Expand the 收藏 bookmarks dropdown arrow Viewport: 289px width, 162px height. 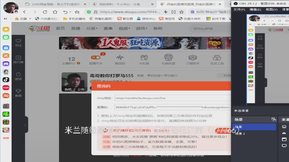(x=30, y=19)
